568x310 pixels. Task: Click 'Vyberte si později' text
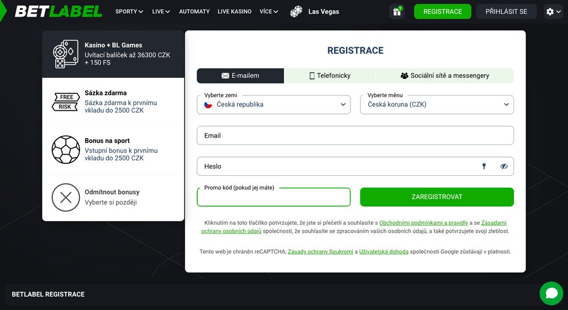coord(111,202)
